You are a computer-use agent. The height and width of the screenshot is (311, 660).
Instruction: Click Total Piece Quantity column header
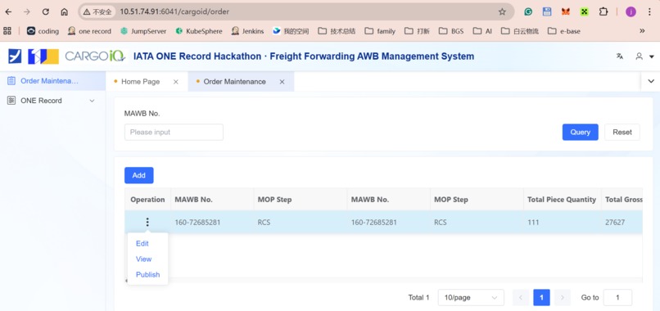(562, 200)
